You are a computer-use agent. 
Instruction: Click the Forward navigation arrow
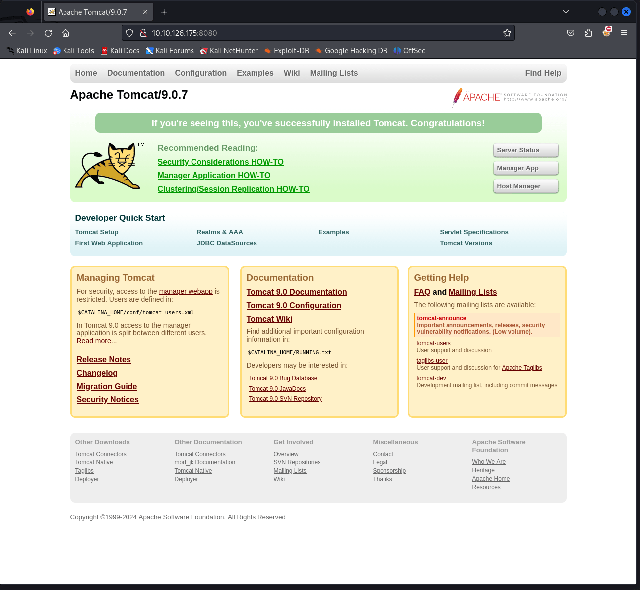(30, 33)
